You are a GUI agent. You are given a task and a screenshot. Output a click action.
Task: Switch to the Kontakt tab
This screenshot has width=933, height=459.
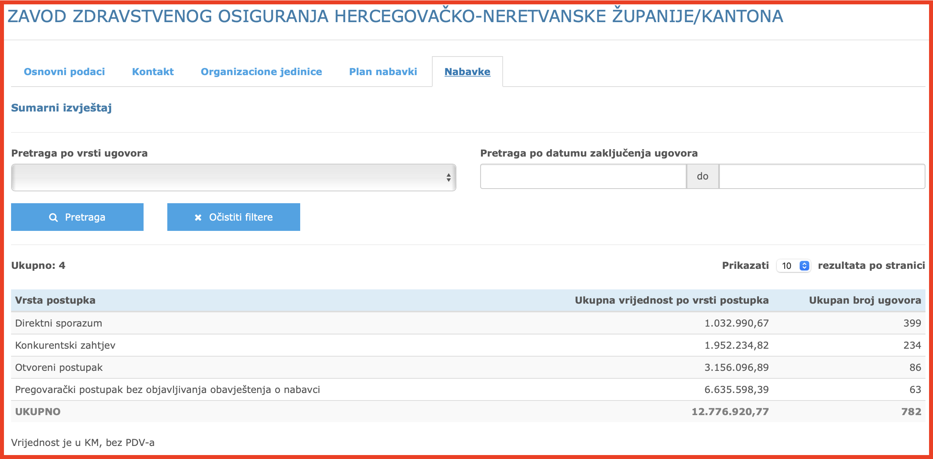point(153,72)
